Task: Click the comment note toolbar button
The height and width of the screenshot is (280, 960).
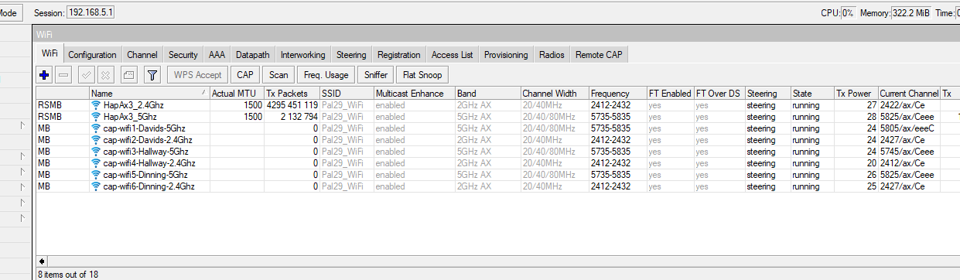Action: [128, 75]
